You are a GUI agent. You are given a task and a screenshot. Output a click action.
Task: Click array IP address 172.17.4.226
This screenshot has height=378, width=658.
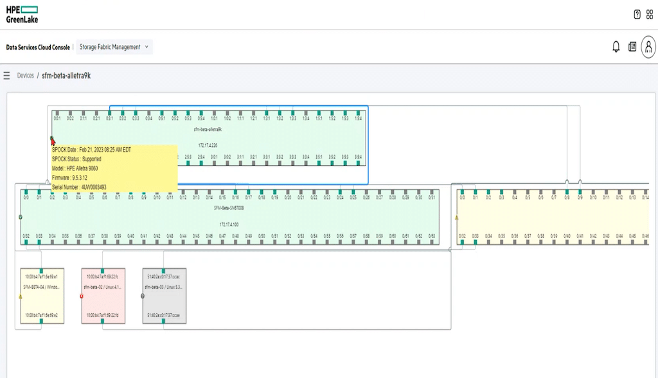tap(208, 145)
